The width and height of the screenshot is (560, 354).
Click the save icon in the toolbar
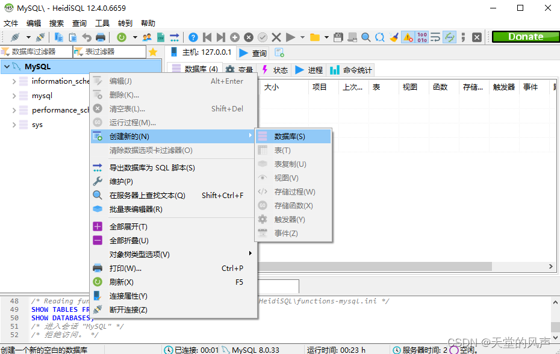click(338, 37)
